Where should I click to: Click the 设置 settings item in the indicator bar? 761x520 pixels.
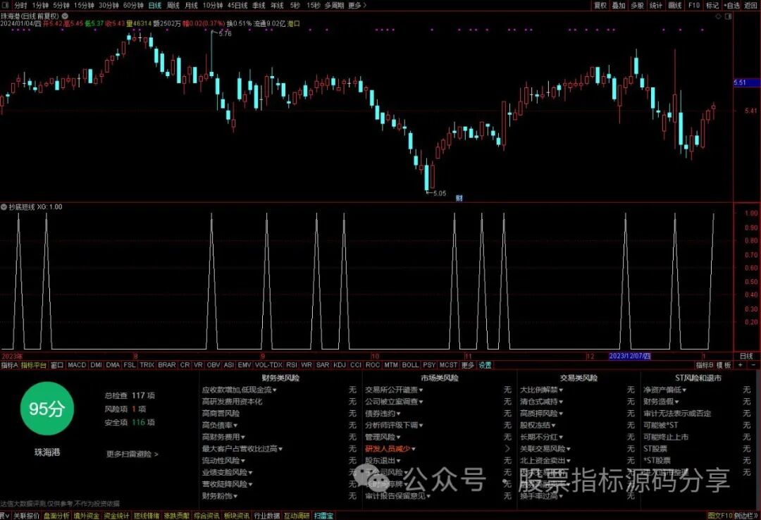tap(485, 364)
